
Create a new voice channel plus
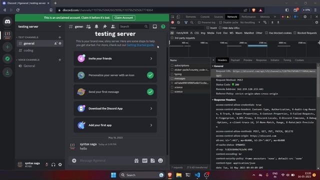(60, 60)
